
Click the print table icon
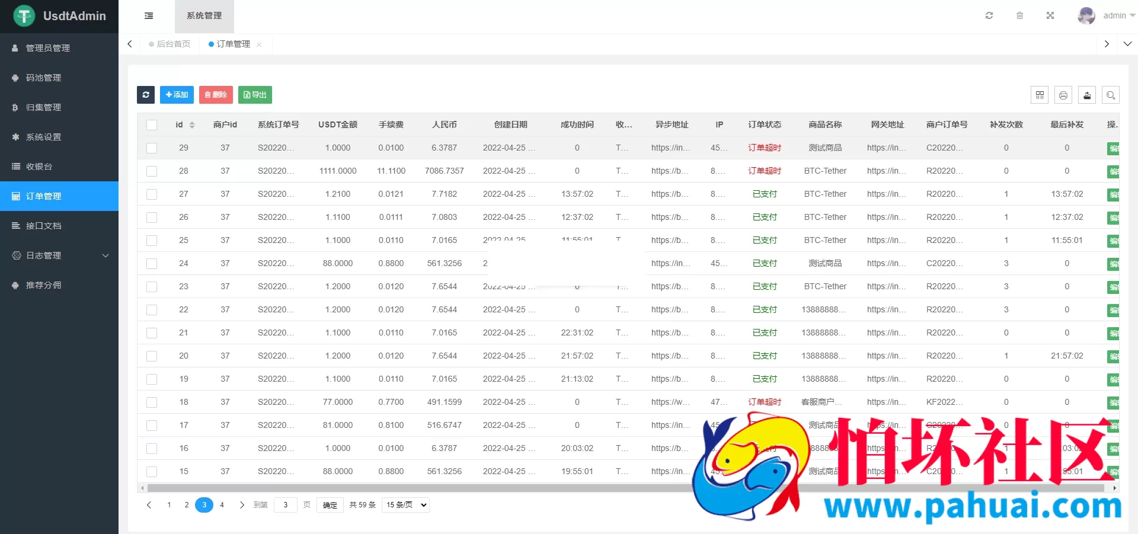point(1063,95)
